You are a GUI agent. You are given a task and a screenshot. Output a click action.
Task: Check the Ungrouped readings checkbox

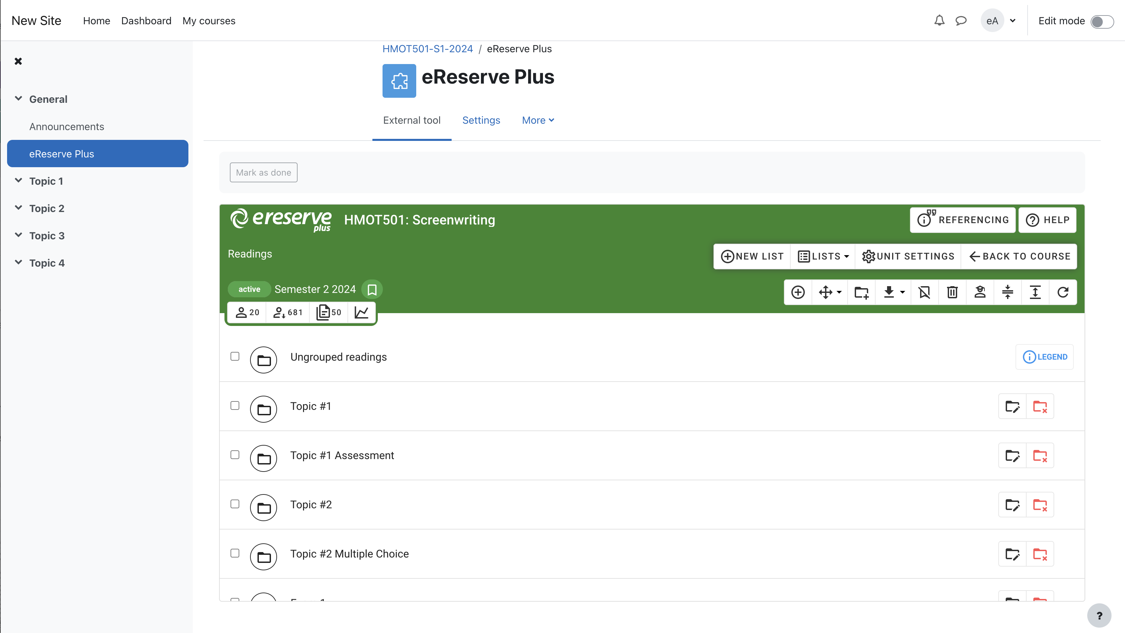235,357
